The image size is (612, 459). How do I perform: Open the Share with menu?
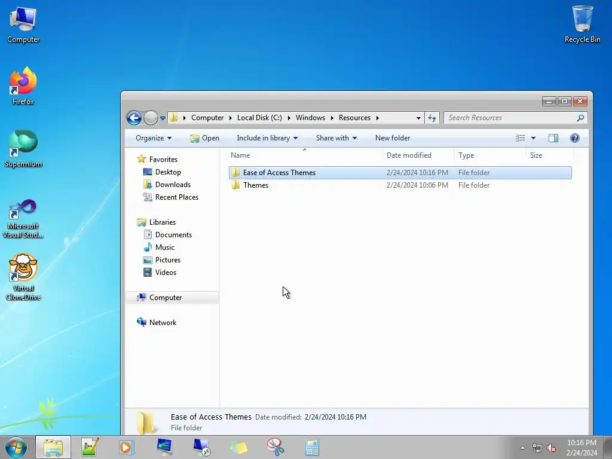coord(336,138)
